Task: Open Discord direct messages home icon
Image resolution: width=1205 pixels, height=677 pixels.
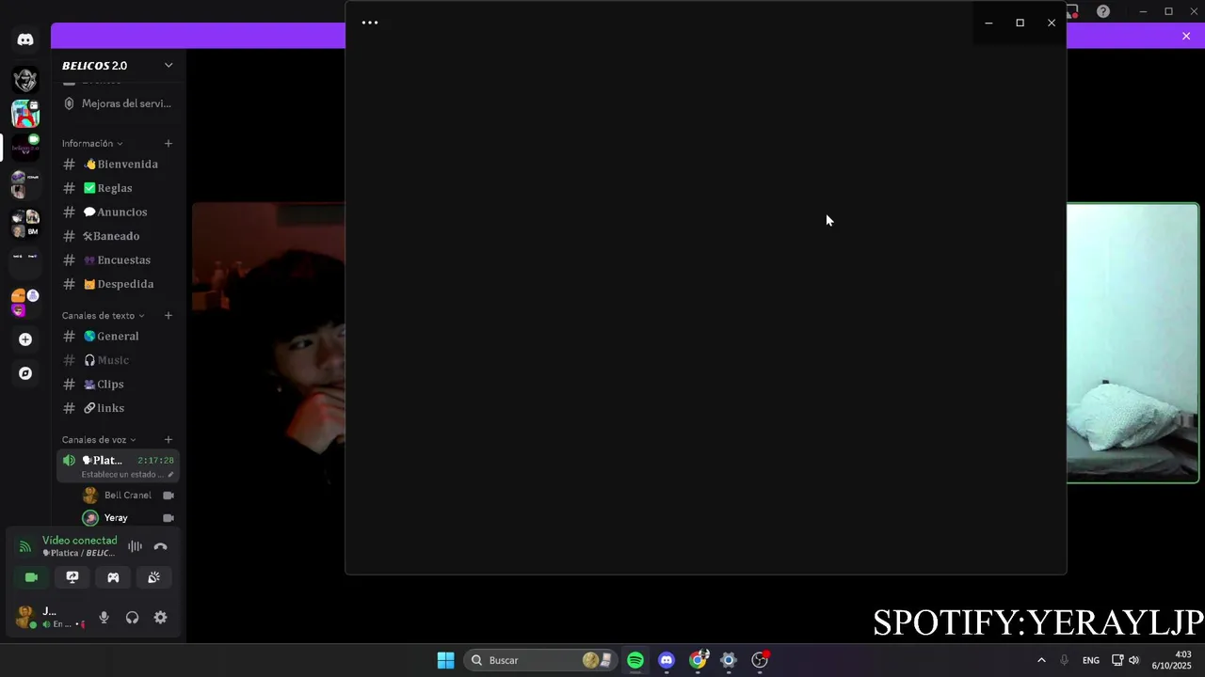Action: click(25, 39)
